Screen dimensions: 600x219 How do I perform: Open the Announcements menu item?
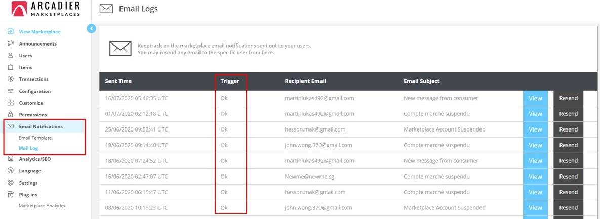point(38,43)
